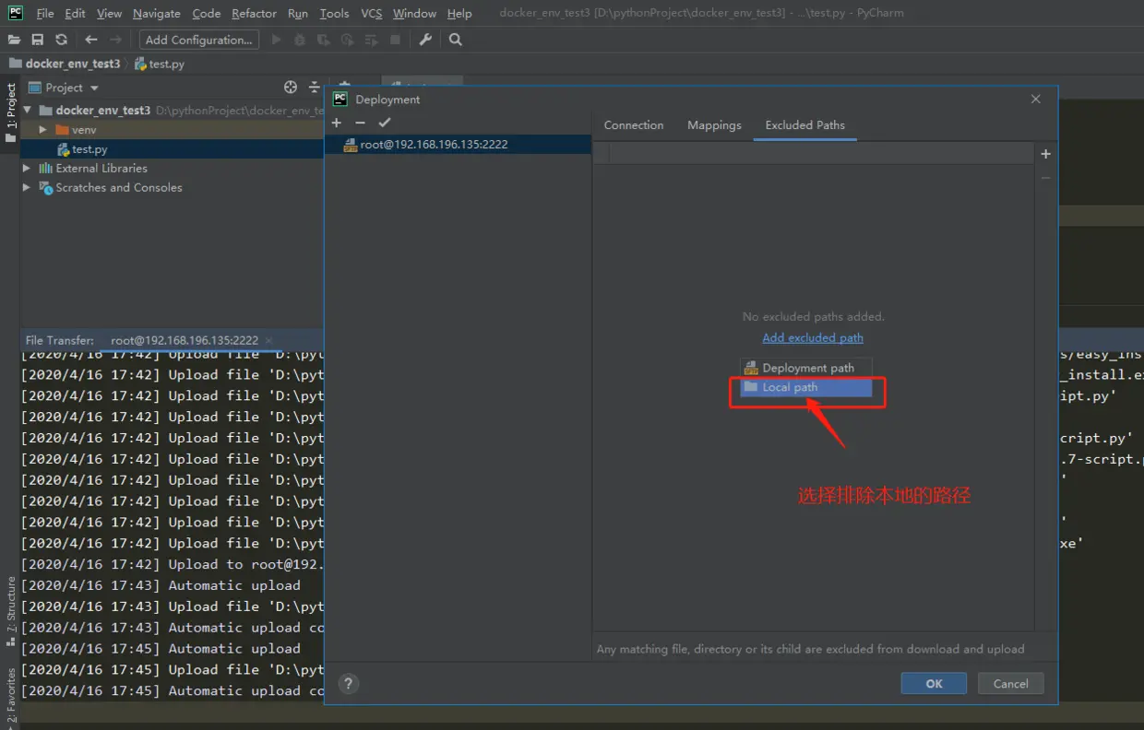Screen dimensions: 1144x730
Task: Switch to the Mappings tab
Action: coord(714,125)
